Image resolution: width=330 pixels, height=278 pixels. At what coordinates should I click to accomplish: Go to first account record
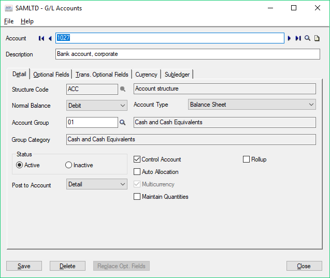41,38
